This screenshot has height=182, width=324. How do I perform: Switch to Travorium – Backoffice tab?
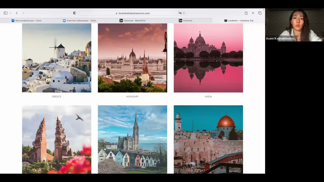(x=132, y=20)
